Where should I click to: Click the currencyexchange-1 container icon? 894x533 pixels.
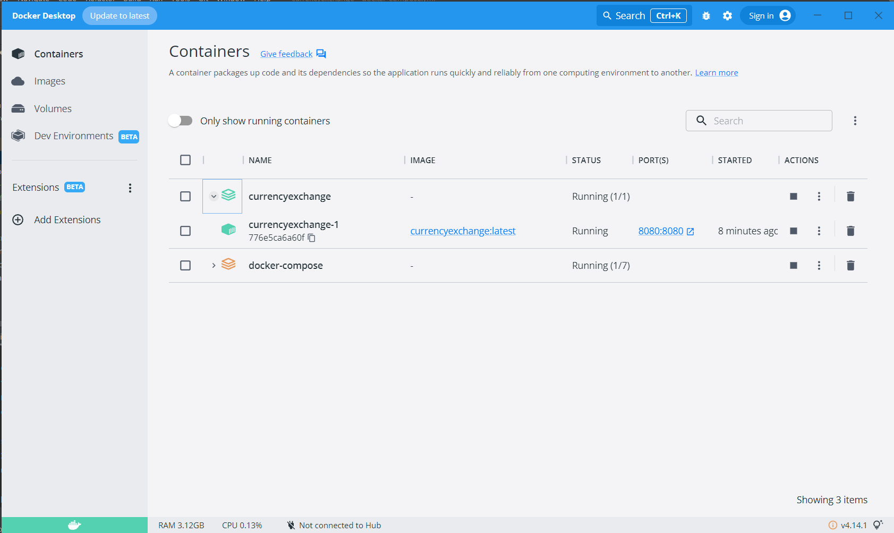pos(228,230)
